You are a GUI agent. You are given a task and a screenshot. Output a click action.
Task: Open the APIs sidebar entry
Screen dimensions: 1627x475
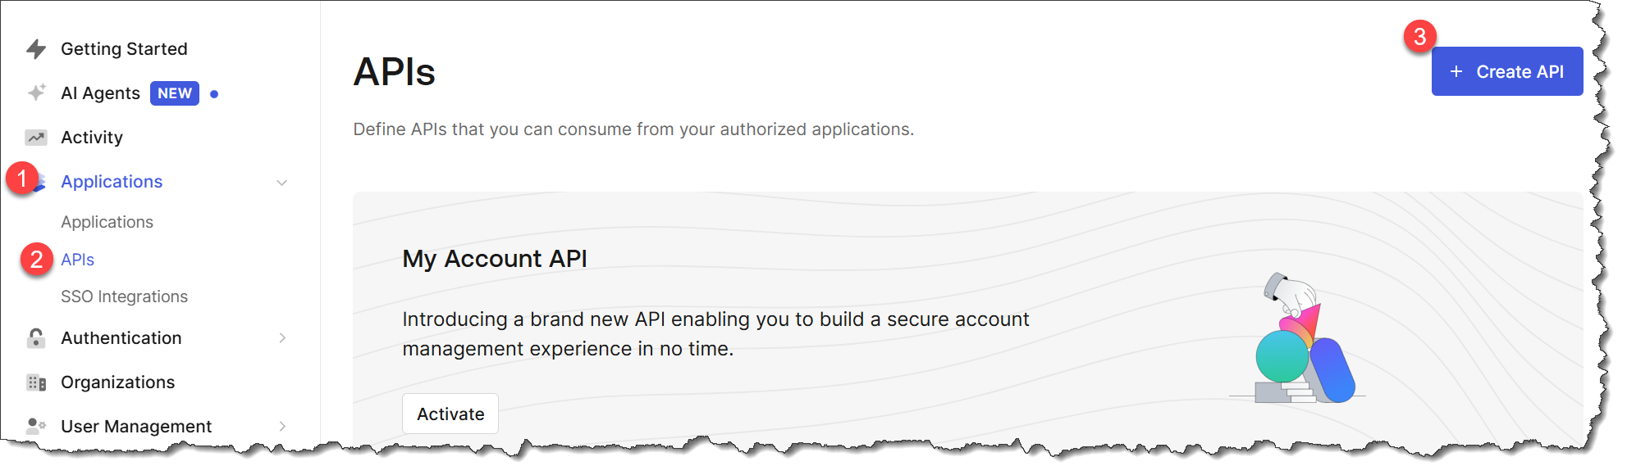(77, 259)
